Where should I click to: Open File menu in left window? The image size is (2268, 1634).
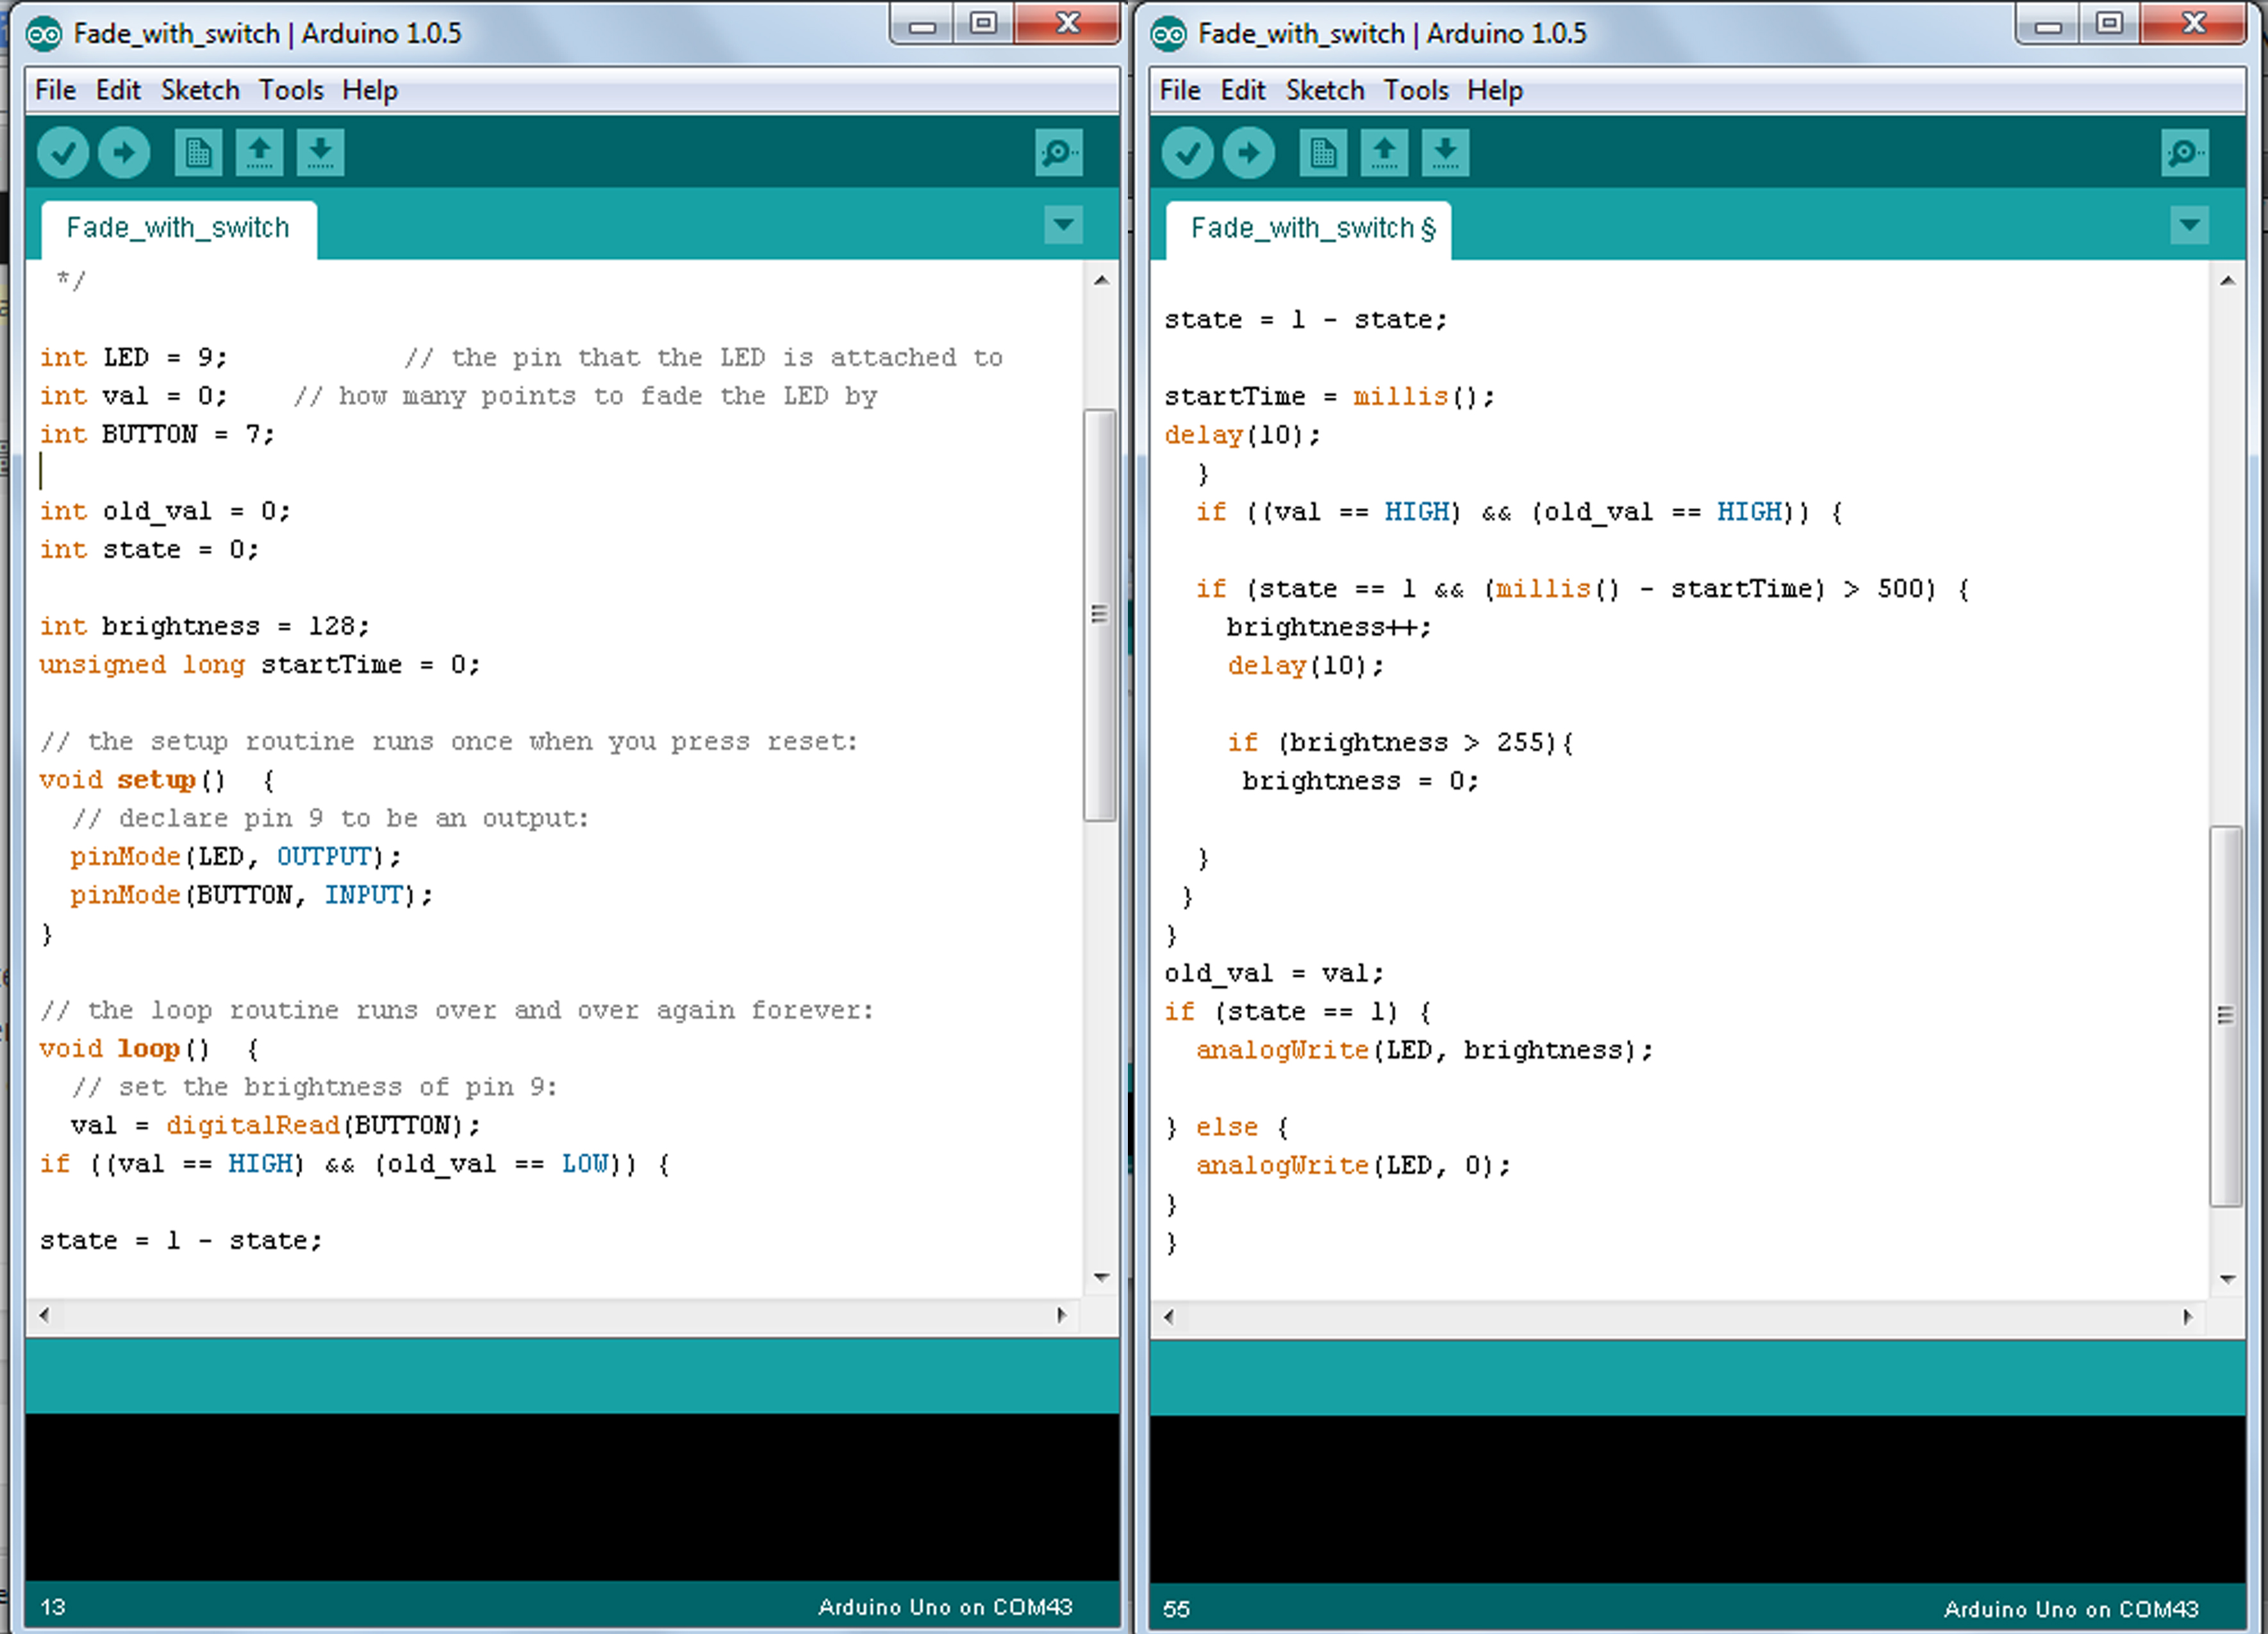coord(55,90)
